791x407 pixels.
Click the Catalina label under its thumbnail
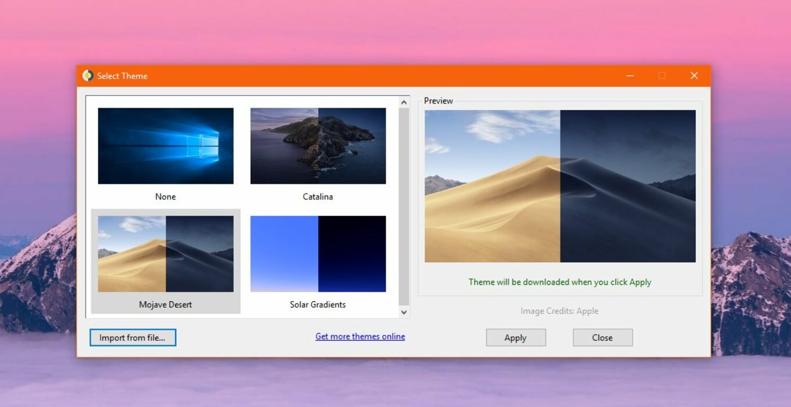point(318,197)
